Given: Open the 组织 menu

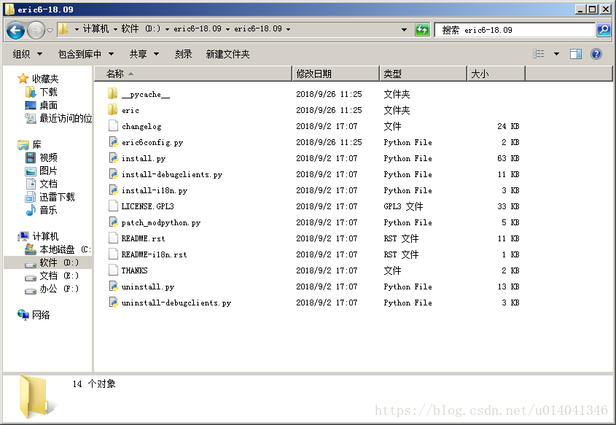Looking at the screenshot, I should [x=27, y=54].
